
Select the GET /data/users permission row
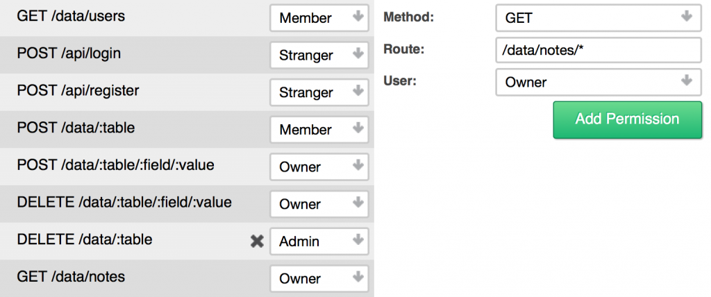pyautogui.click(x=187, y=17)
